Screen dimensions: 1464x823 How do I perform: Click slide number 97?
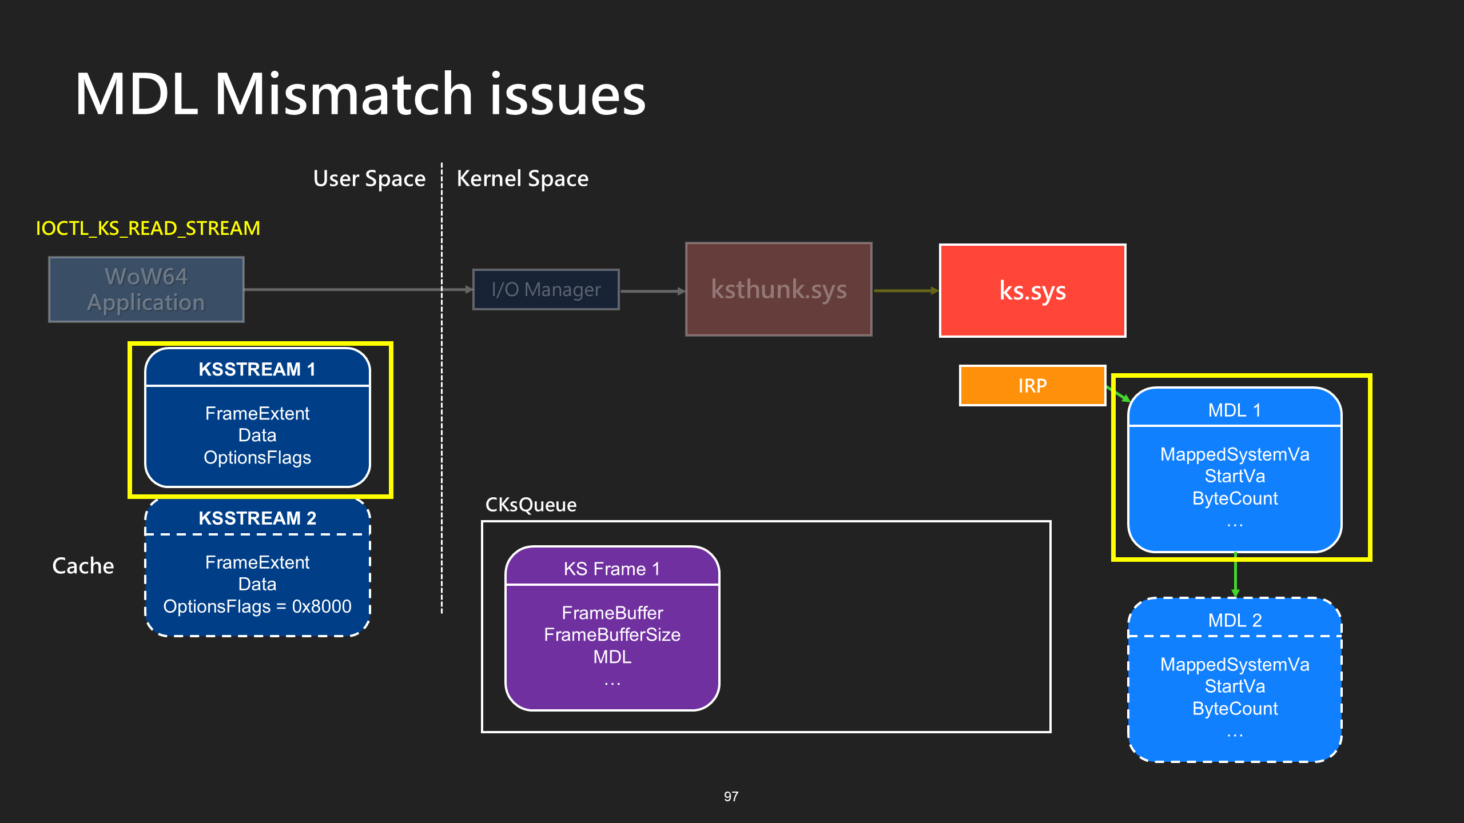point(731,797)
